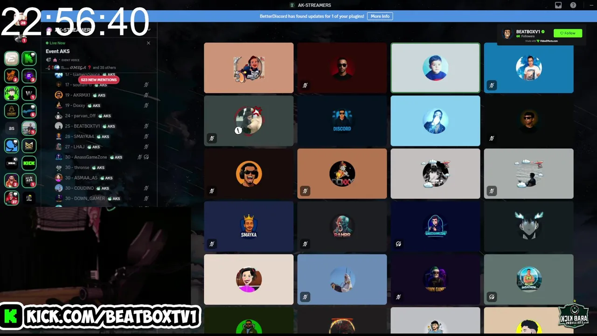Click mute icon on the DOXXY orange tile
Viewport: 597px width, 336px height.
305,191
